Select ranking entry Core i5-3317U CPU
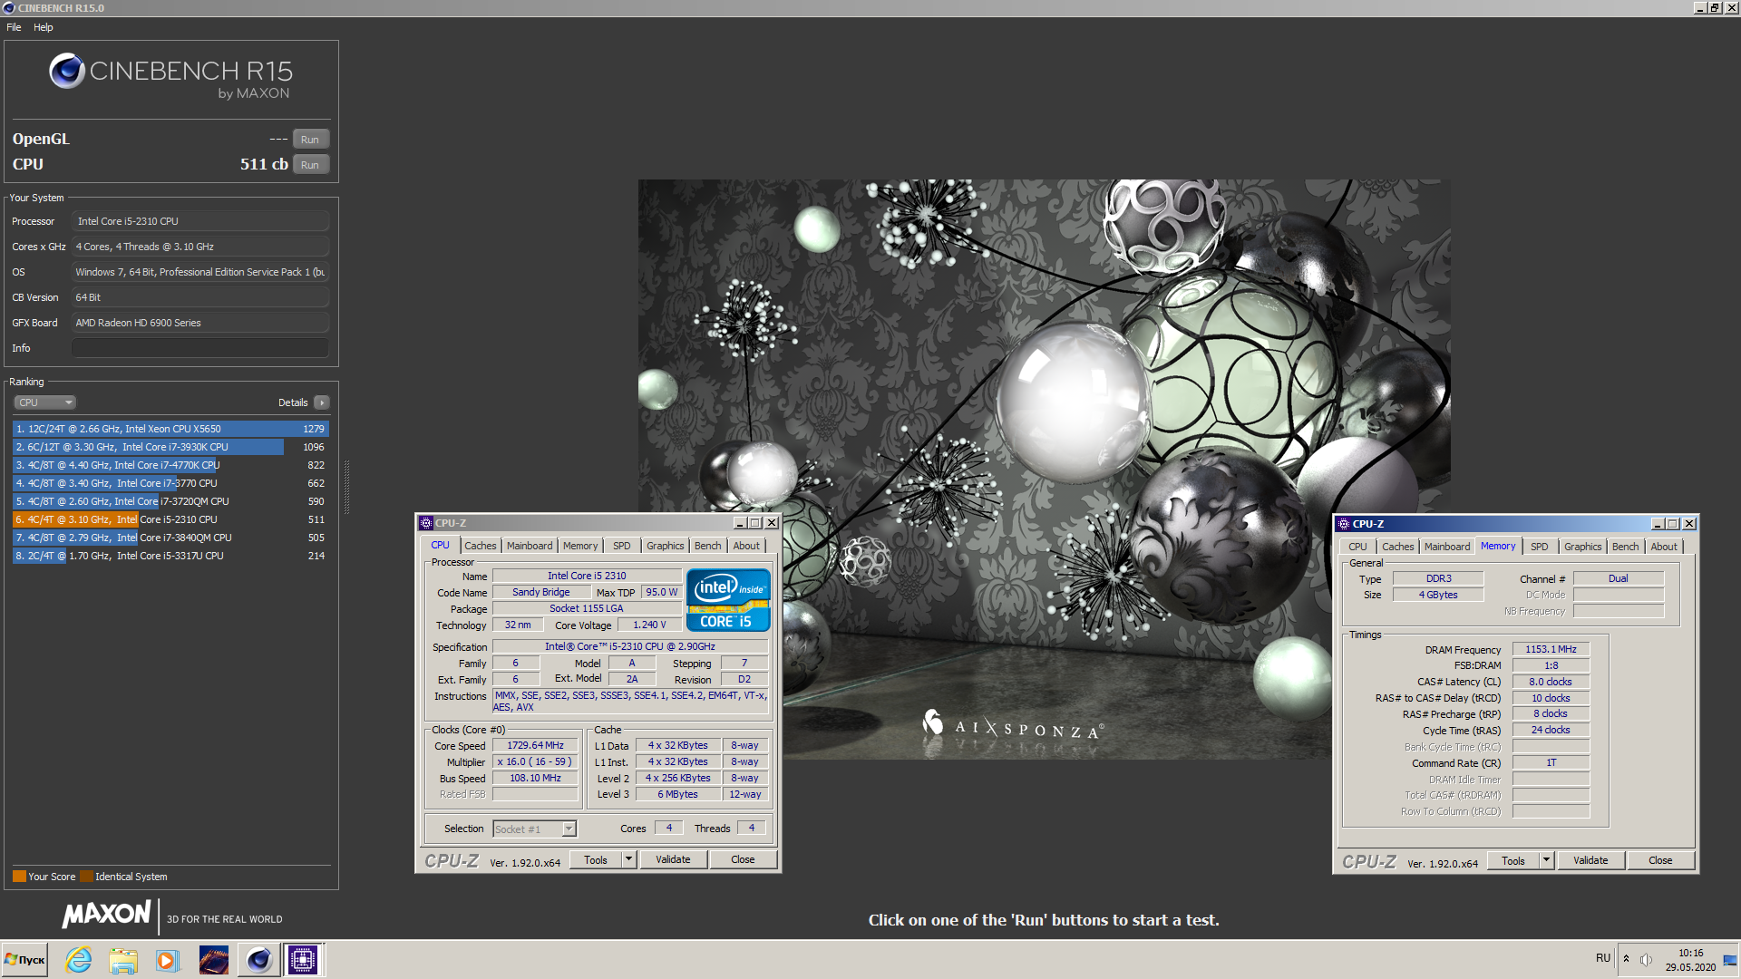Viewport: 1741px width, 979px height. pyautogui.click(x=170, y=556)
